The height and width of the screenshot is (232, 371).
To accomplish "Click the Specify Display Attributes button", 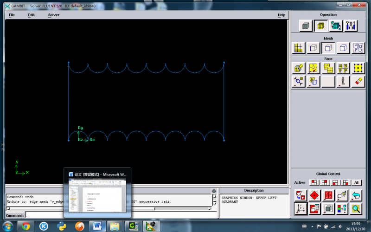I will 314,209.
